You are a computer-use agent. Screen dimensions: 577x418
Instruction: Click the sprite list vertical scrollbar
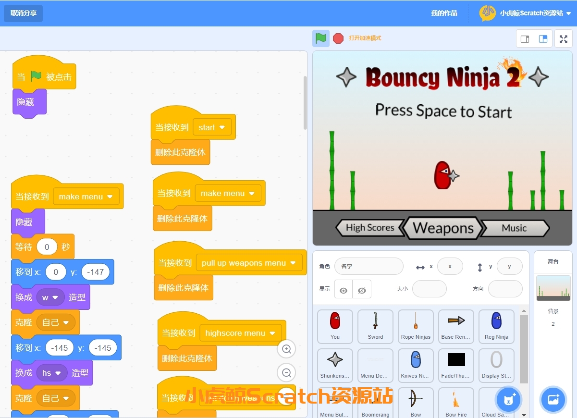[524, 349]
